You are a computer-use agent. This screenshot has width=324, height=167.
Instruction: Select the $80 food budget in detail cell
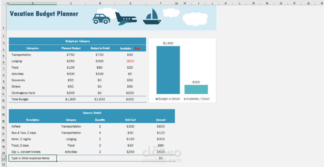[x=100, y=67]
